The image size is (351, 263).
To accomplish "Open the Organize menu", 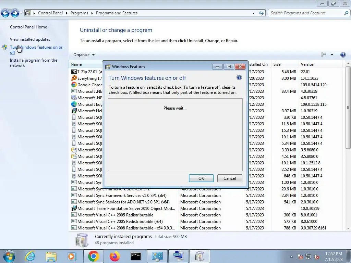I will coord(84,55).
